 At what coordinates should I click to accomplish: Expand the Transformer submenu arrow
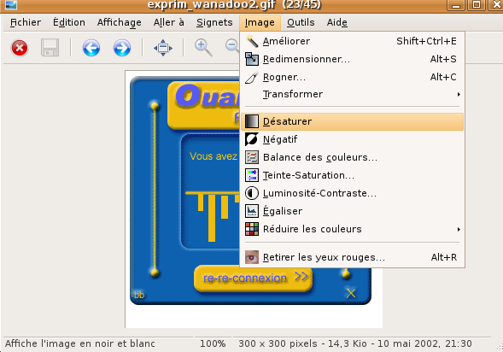[x=459, y=94]
